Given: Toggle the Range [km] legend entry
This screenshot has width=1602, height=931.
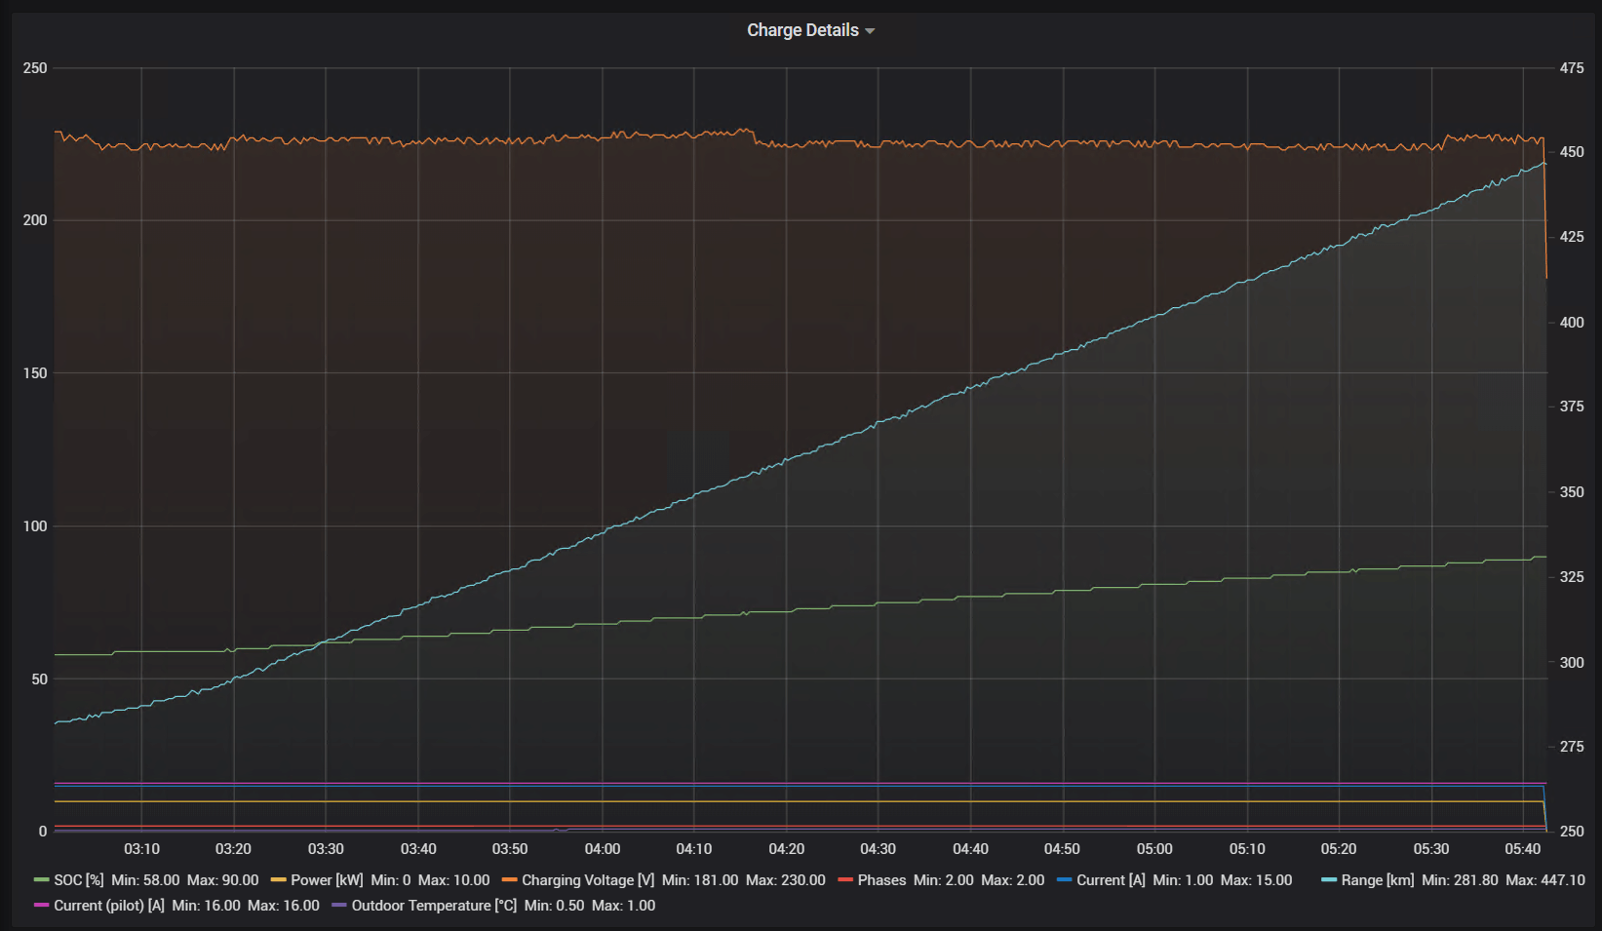Looking at the screenshot, I should pyautogui.click(x=1377, y=880).
